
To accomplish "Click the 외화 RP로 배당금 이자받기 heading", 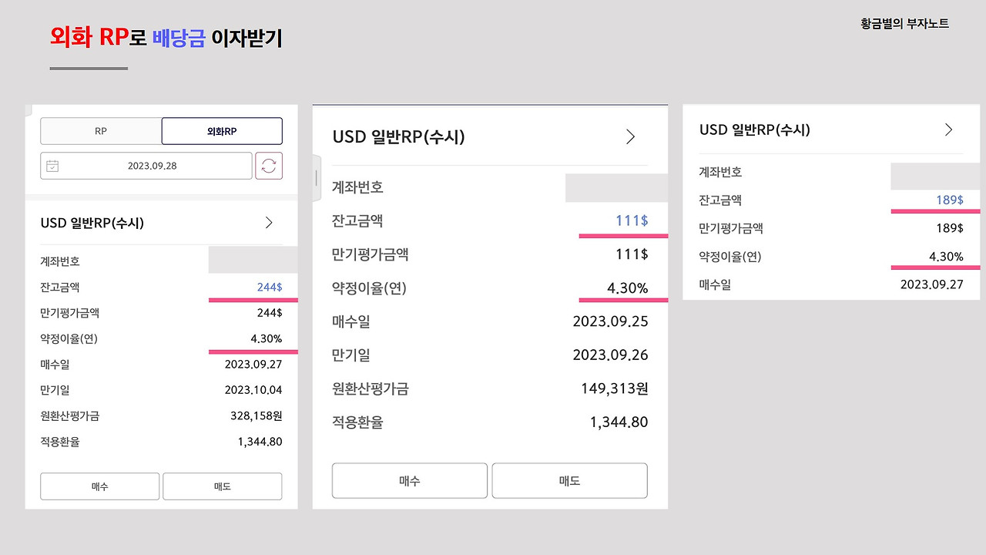I will [166, 37].
